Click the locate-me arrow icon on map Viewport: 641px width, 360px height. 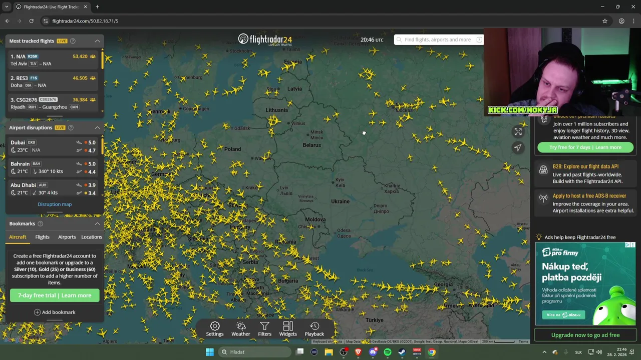(518, 147)
